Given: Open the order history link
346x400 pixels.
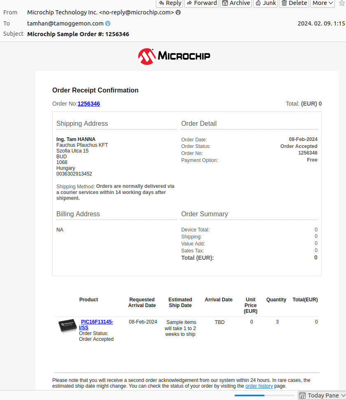Looking at the screenshot, I should coord(259,386).
